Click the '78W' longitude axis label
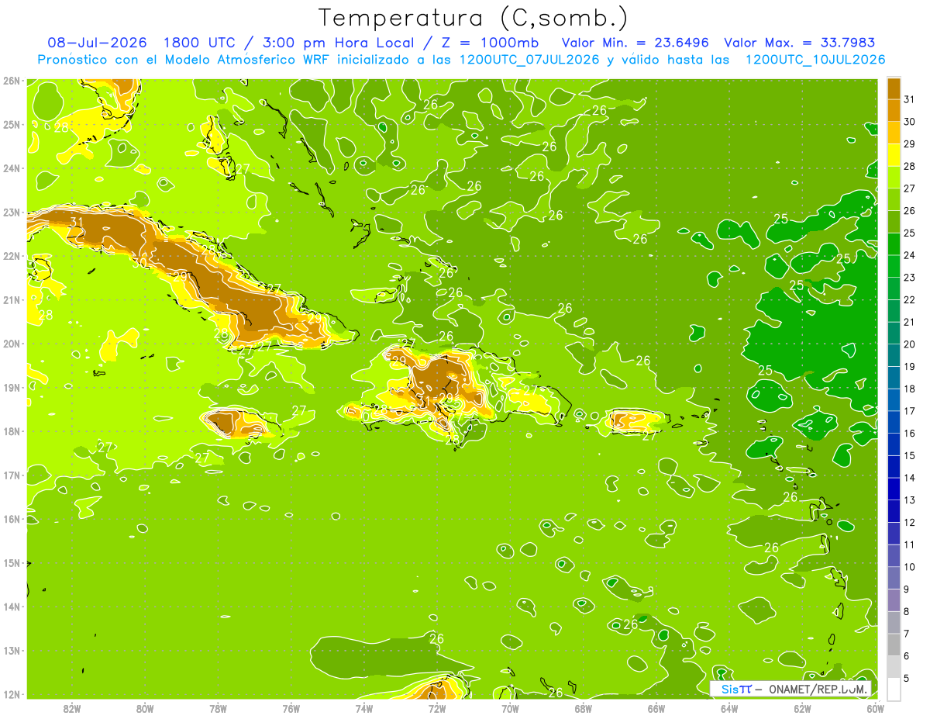The image size is (930, 719). pyautogui.click(x=218, y=708)
